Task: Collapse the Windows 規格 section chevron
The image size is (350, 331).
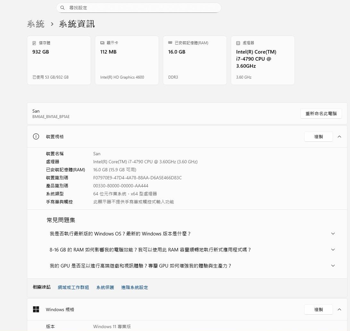Action: click(x=339, y=310)
